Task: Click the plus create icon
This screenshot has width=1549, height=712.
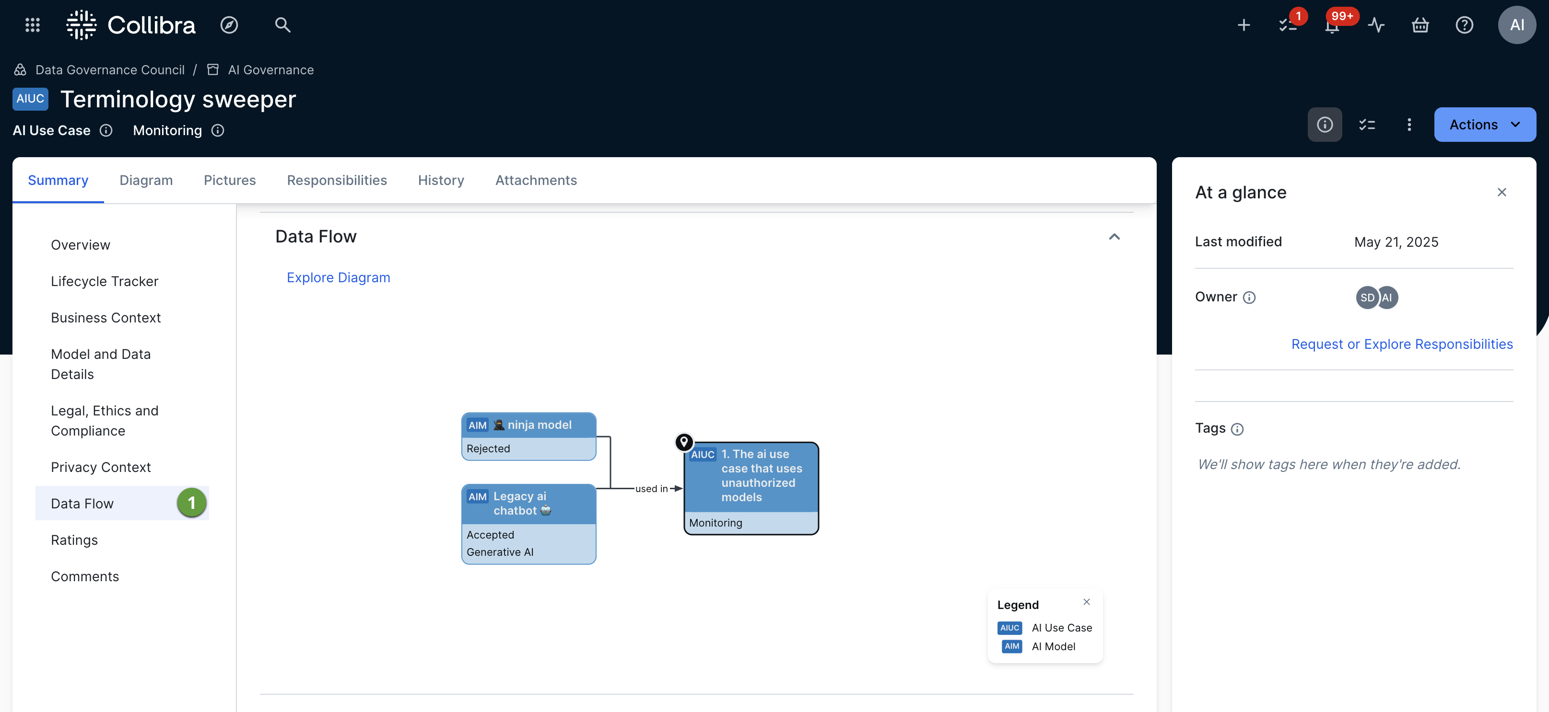Action: click(x=1244, y=24)
